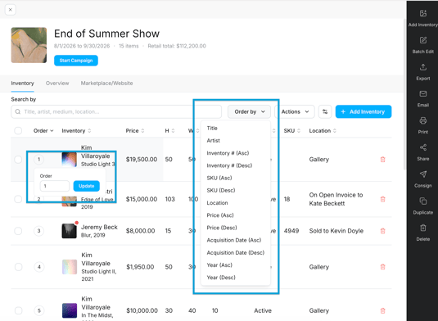
Task: Open order number 5 badge
Action: tap(38, 310)
